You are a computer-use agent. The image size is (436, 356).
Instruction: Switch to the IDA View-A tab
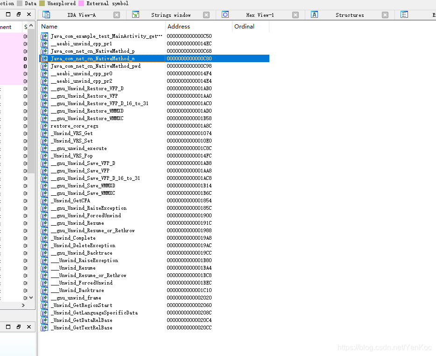click(x=82, y=15)
